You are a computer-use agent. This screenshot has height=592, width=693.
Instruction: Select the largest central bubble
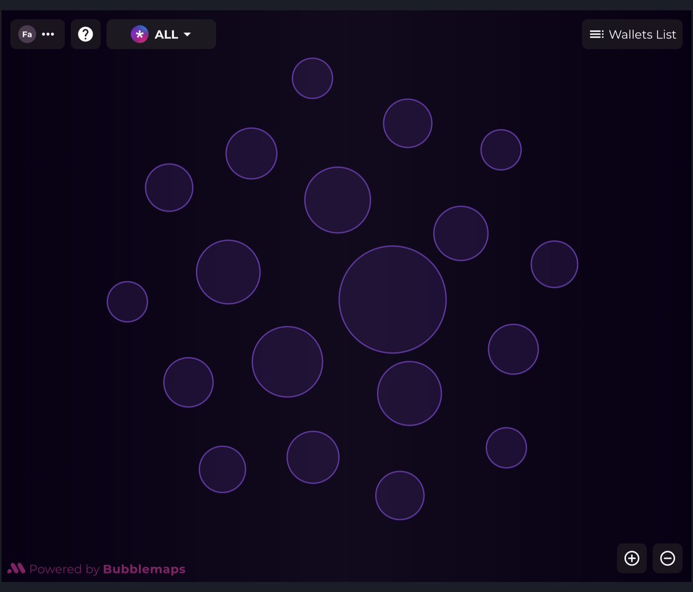[x=393, y=300]
